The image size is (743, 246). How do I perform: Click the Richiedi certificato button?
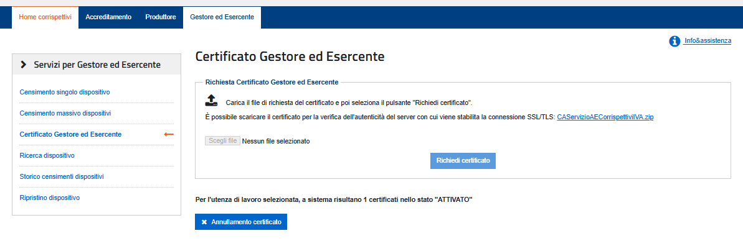pos(463,160)
